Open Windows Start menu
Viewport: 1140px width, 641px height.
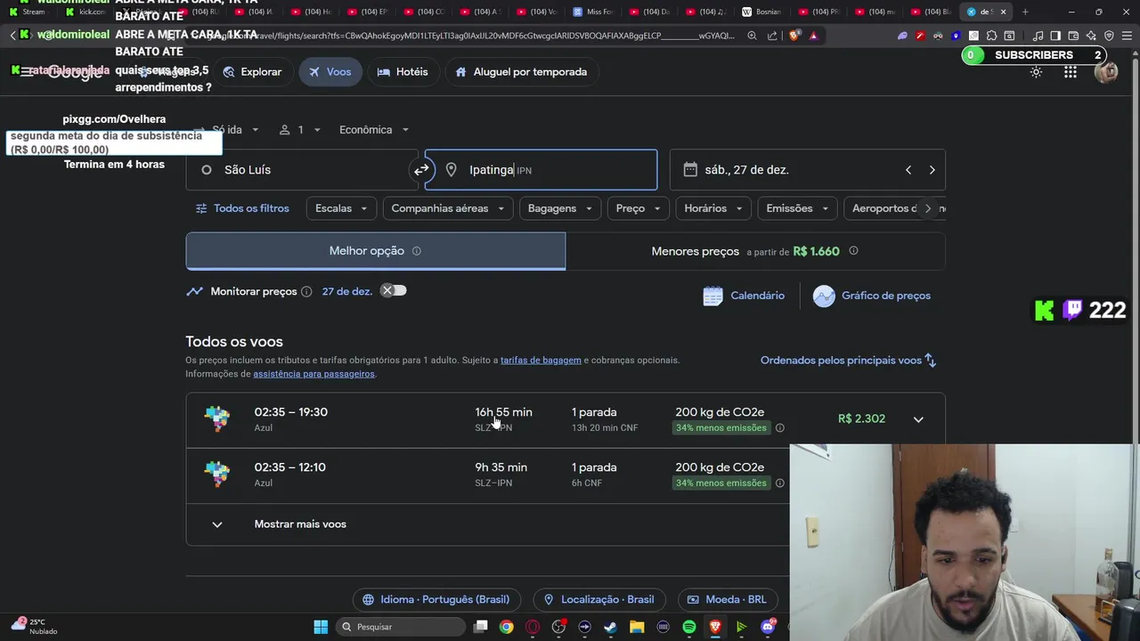[x=321, y=627]
